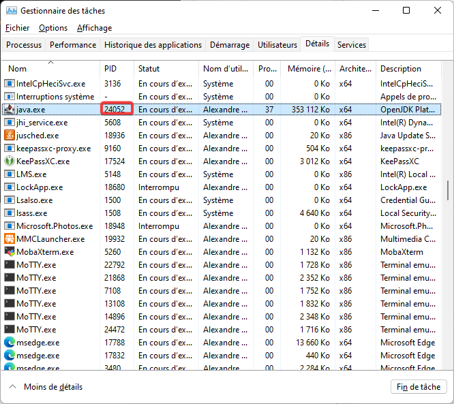Click the lsass.exe icon
Image resolution: width=454 pixels, height=404 pixels.
point(10,213)
